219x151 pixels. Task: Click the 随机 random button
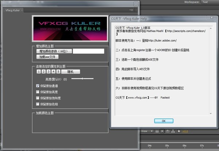70,72
